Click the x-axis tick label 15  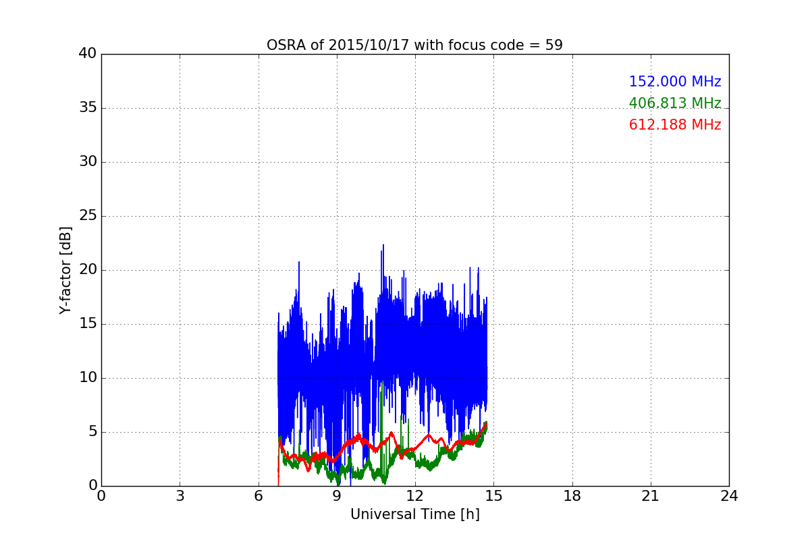coord(493,496)
